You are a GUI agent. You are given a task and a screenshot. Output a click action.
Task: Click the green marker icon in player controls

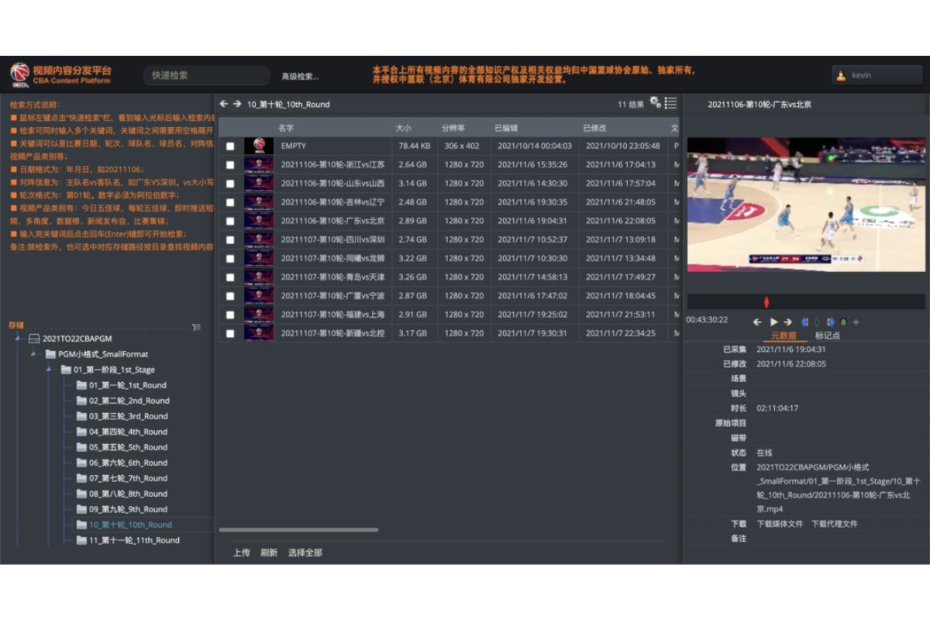point(843,322)
